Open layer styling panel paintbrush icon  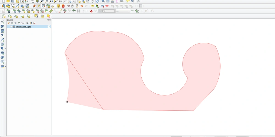9,23
